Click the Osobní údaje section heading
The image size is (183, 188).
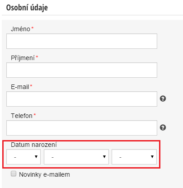tap(27, 8)
